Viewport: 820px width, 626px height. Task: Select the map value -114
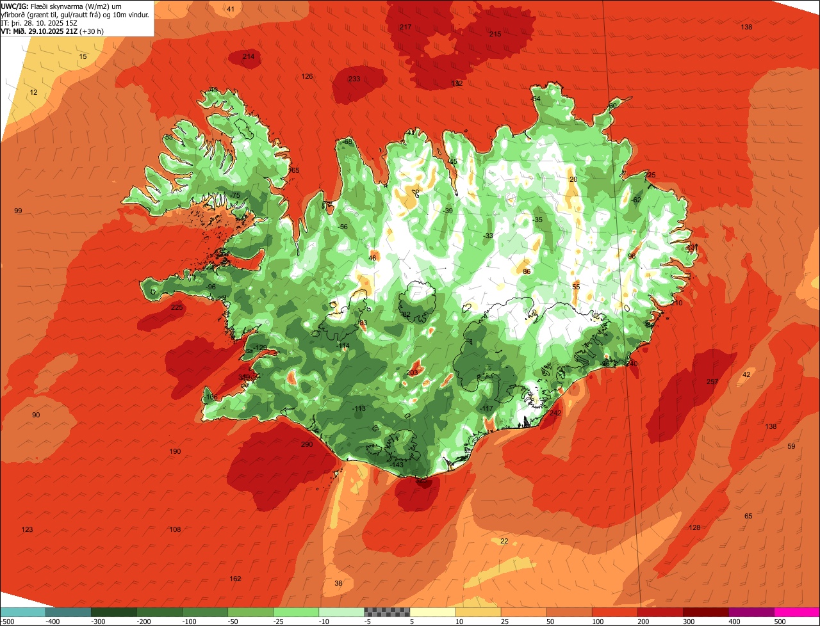[343, 346]
